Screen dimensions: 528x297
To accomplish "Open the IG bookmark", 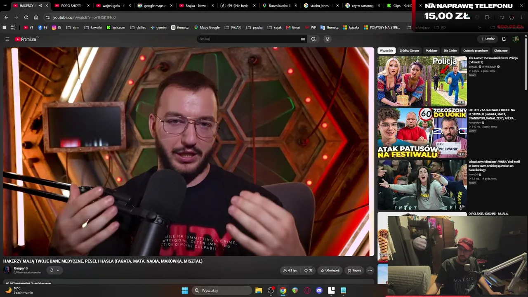I will (57, 28).
